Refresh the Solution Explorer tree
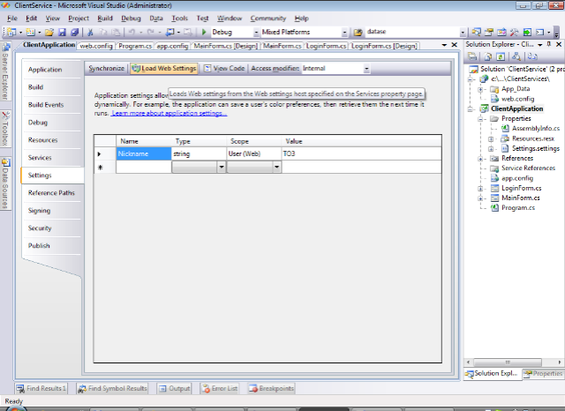This screenshot has height=411, width=565. point(501,56)
